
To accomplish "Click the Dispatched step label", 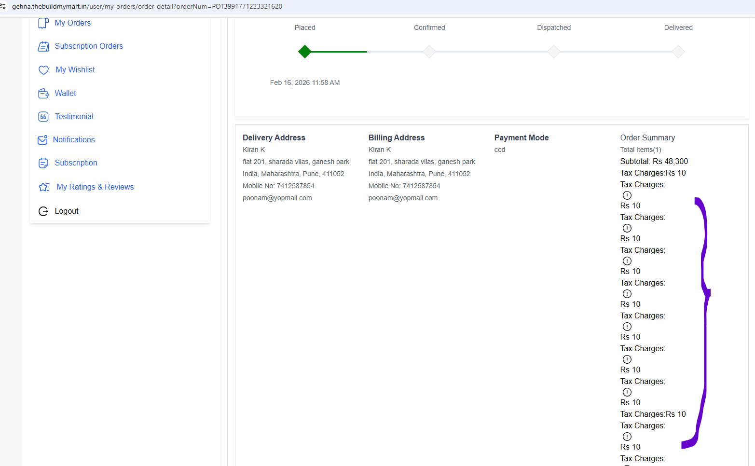I will tap(554, 27).
